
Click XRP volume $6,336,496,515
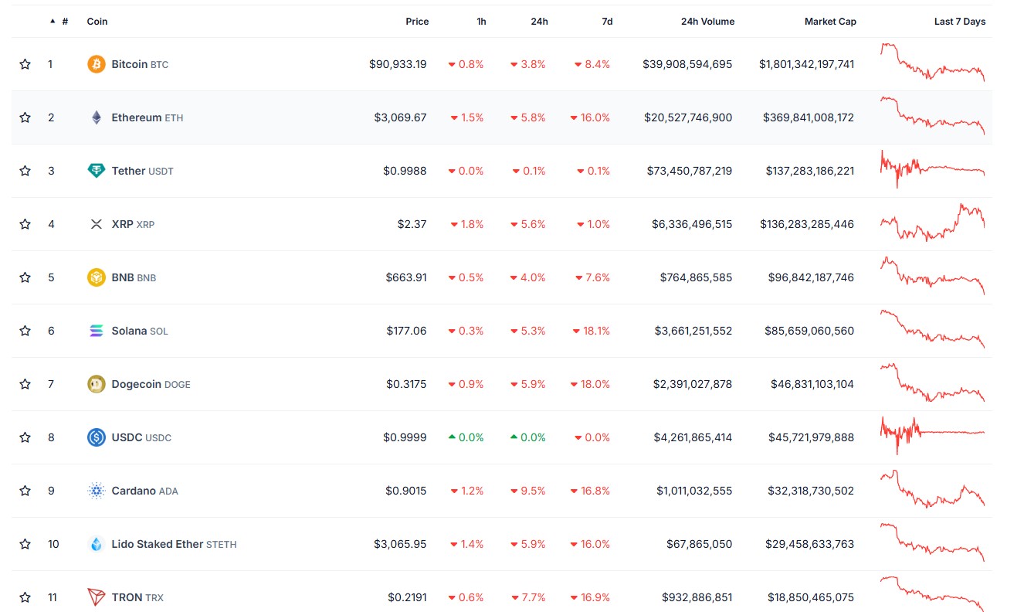point(692,224)
